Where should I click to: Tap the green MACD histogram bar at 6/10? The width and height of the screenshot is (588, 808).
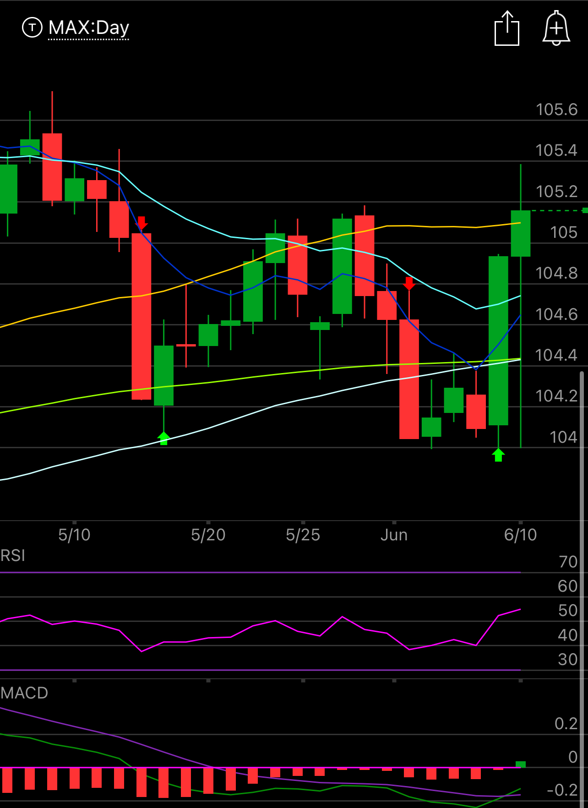[x=521, y=764]
